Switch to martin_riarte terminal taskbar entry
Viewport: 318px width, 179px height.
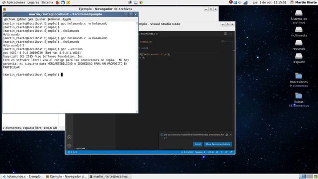(x=110, y=177)
